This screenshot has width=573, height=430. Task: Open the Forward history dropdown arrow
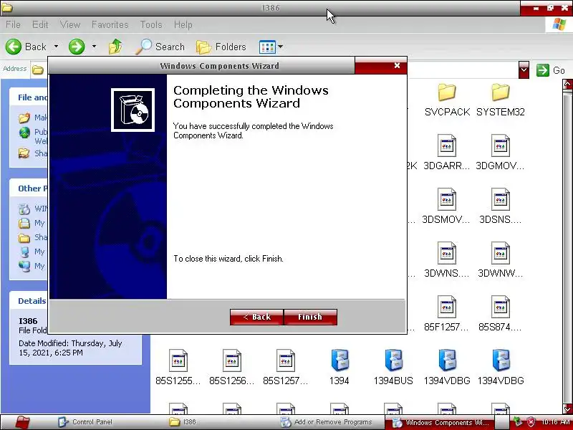tap(94, 47)
